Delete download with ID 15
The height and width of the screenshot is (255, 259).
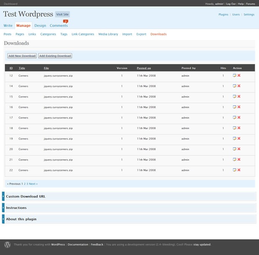click(x=239, y=97)
